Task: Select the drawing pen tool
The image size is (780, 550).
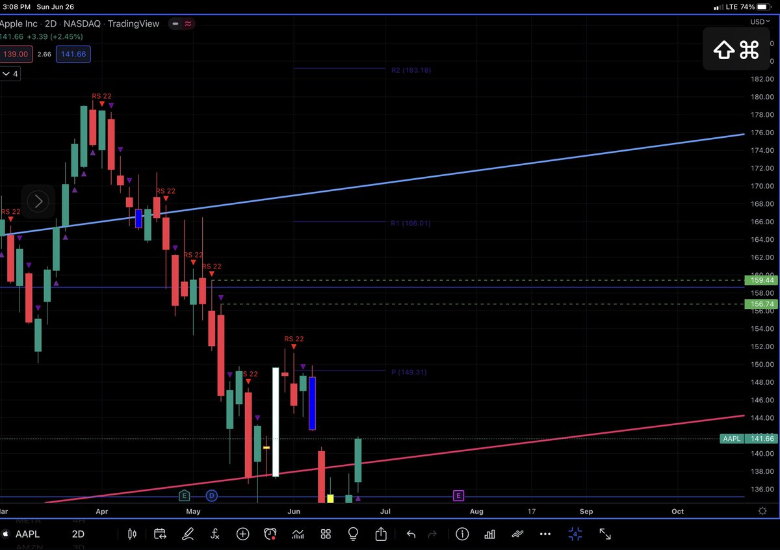Action: coord(188,534)
